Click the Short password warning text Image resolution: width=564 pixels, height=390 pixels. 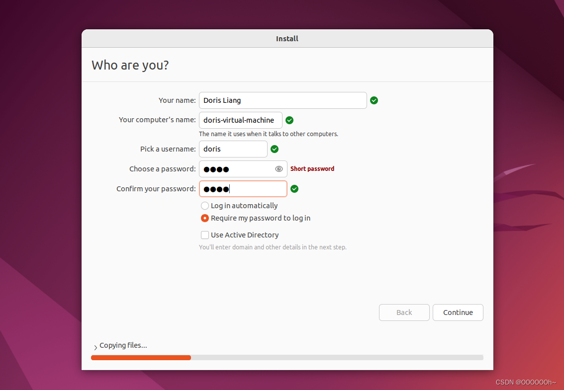click(312, 168)
